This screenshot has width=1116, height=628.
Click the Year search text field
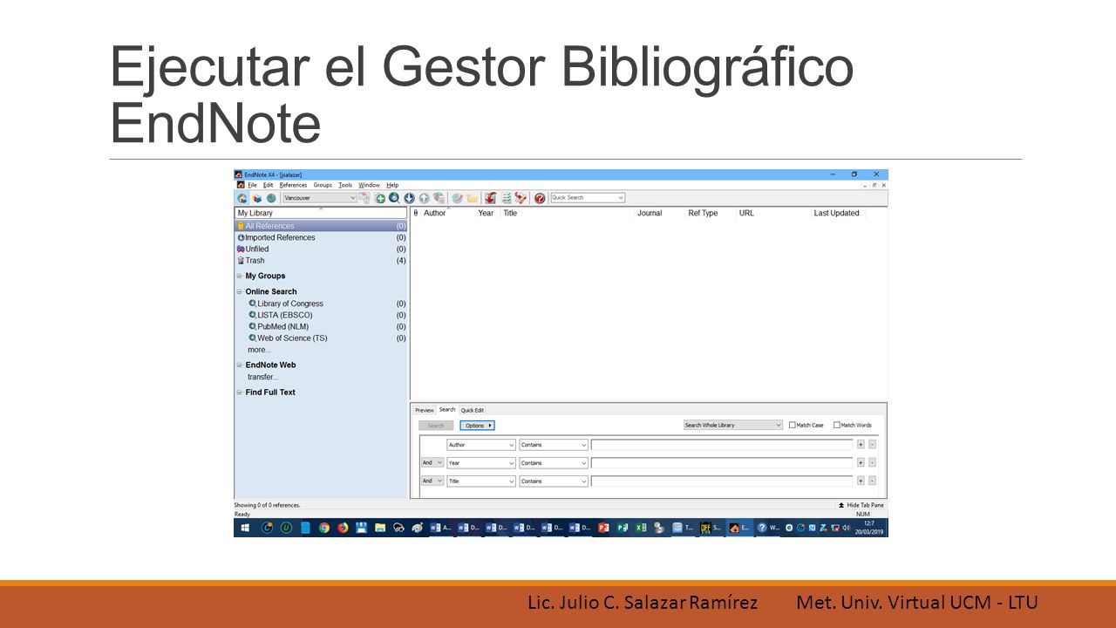722,463
